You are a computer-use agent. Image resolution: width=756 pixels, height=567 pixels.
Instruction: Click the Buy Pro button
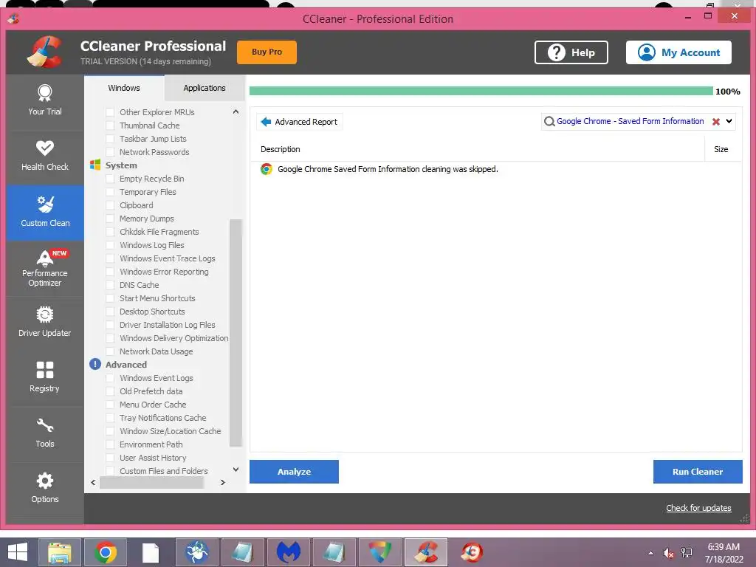pyautogui.click(x=267, y=52)
